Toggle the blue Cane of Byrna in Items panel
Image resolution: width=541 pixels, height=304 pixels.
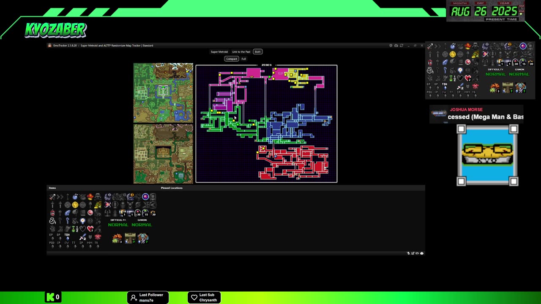tap(68, 221)
